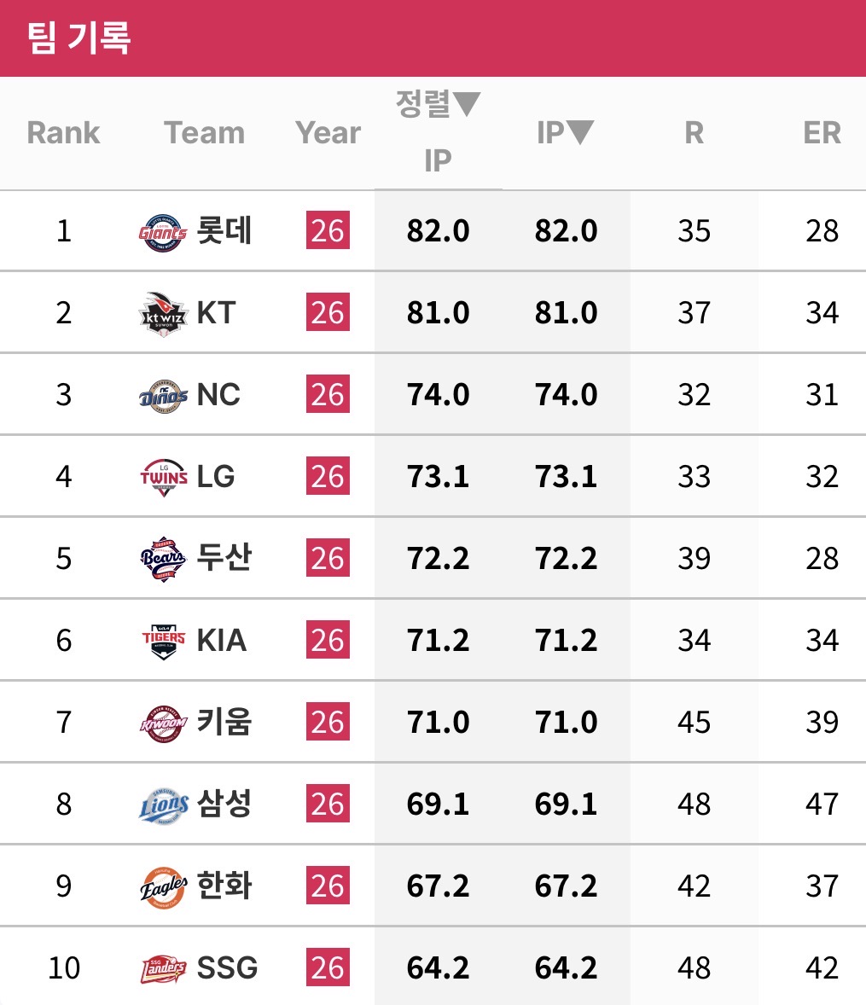Click the Samsung Lions team logo
This screenshot has width=866, height=1005.
(x=163, y=805)
